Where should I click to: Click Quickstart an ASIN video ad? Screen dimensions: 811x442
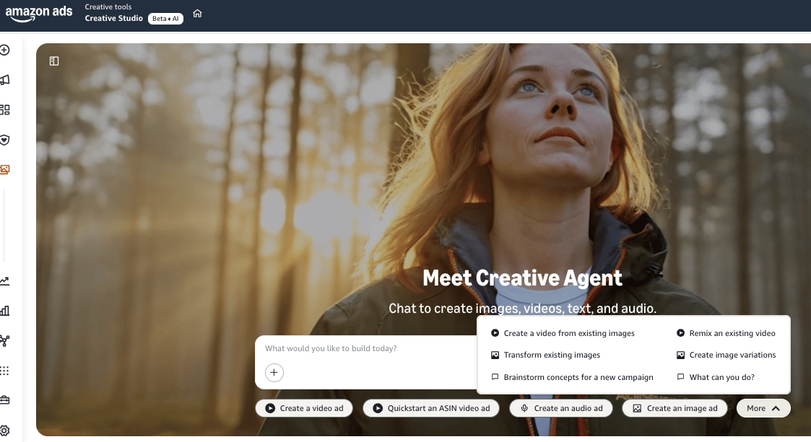pos(431,408)
